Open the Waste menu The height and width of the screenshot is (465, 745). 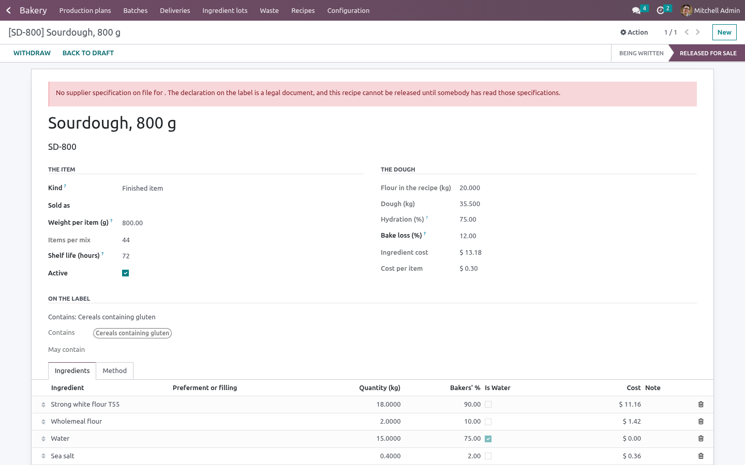[x=270, y=10]
